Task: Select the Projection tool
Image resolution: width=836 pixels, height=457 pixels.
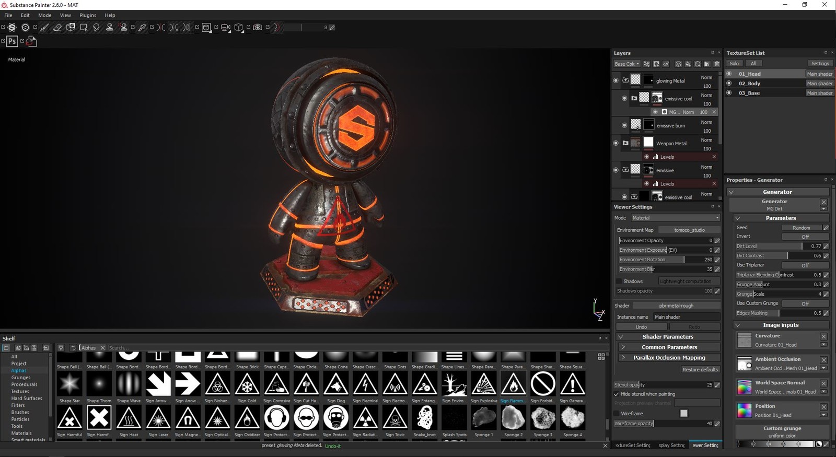Action: point(71,27)
